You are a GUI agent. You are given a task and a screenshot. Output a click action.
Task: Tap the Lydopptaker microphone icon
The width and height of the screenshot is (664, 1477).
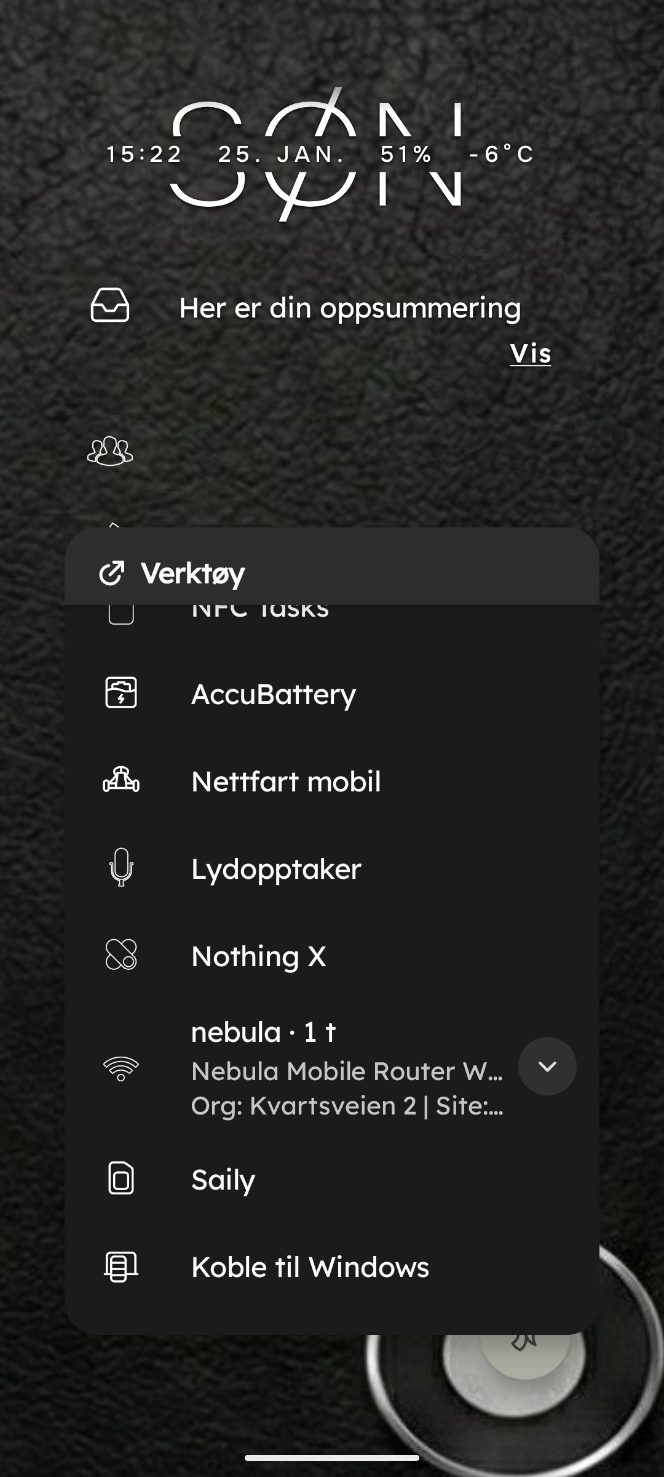pos(121,868)
